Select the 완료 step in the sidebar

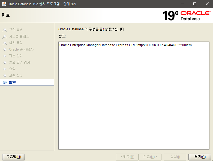pos(27,82)
